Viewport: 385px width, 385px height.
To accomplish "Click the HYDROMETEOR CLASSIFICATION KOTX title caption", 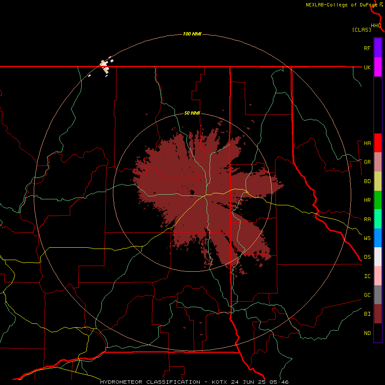I will point(194,382).
